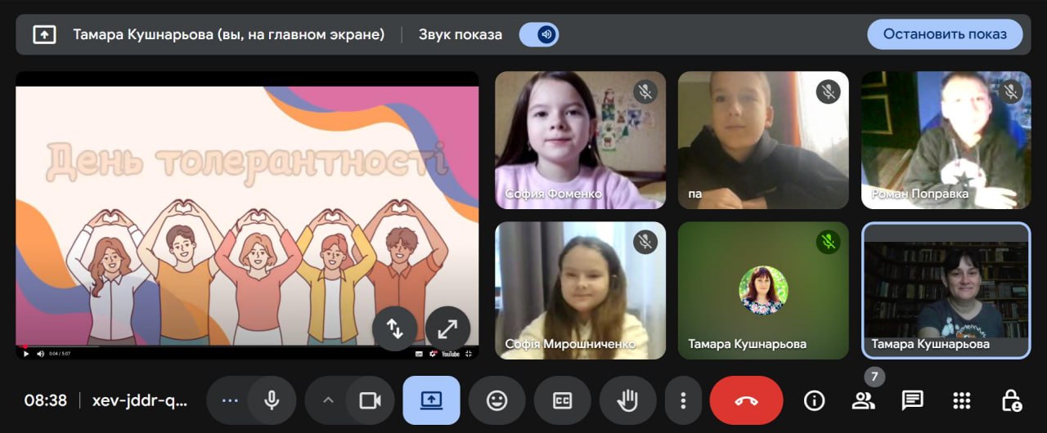The image size is (1047, 433).
Task: Expand shared presentation with the fullscreen arrows
Action: coord(447,328)
